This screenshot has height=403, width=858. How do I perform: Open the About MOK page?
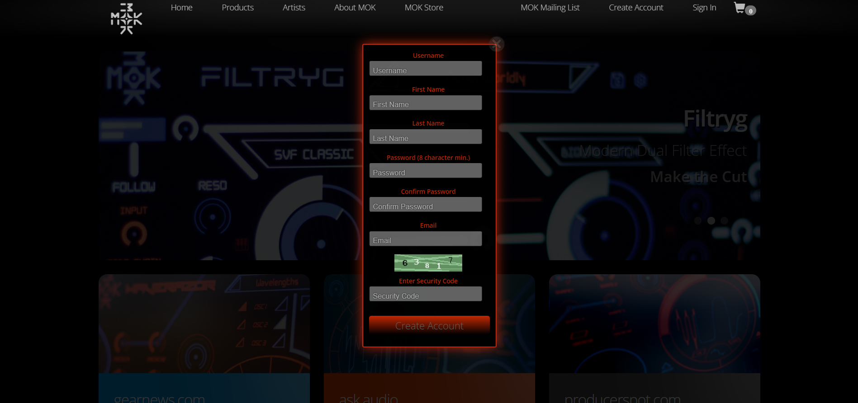(x=355, y=8)
